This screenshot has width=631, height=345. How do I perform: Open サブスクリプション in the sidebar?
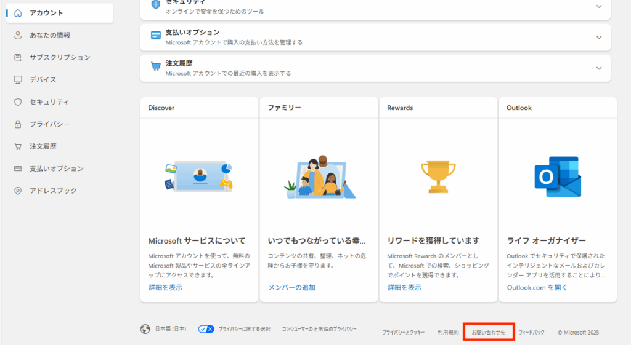(60, 57)
